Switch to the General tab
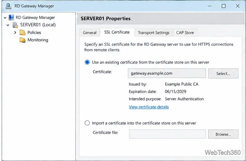Viewport: 246px width, 161px height. coord(90,33)
